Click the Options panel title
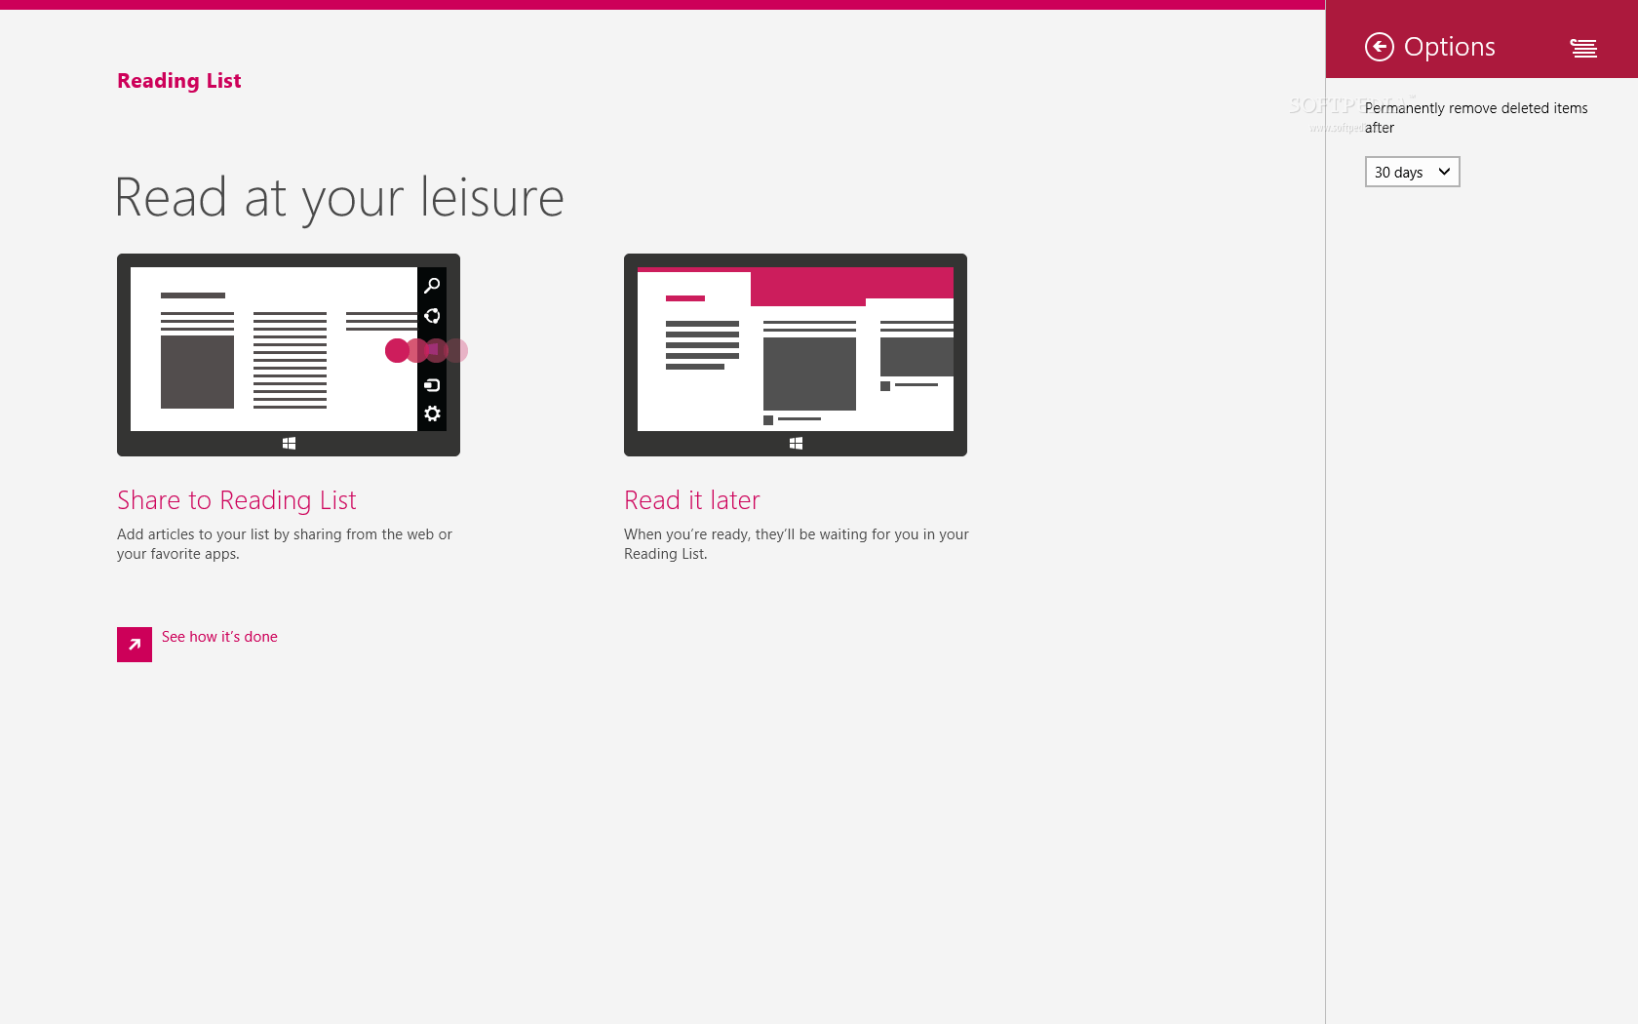 coord(1450,47)
